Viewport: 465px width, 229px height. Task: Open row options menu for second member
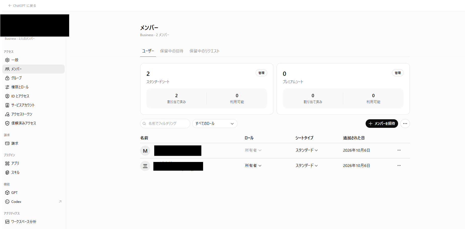click(x=399, y=165)
